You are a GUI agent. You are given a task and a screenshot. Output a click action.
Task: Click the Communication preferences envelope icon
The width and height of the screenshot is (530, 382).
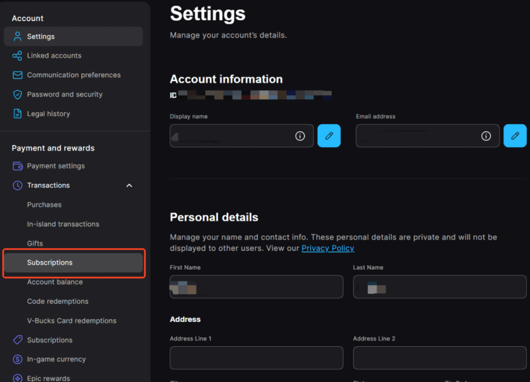pos(17,75)
